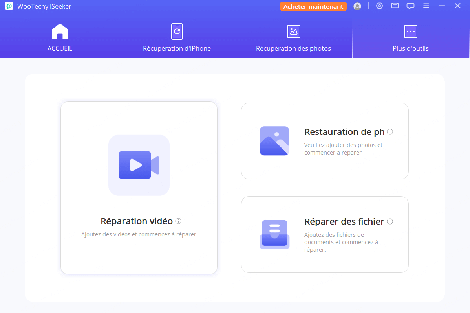This screenshot has height=313, width=470.
Task: Click the file repair drawer icon
Action: coord(274,234)
